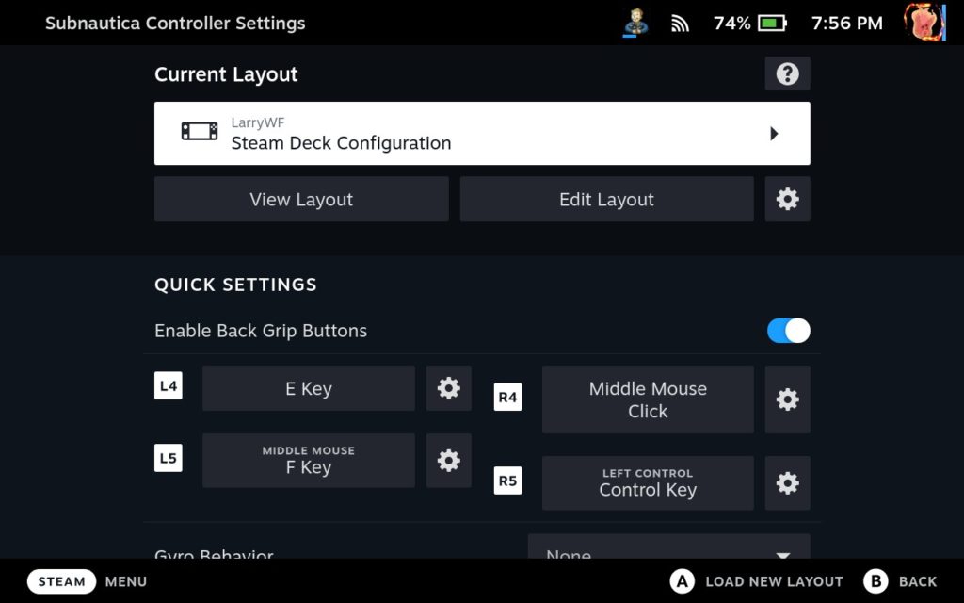Open the user profile avatar at top right
Screen dimensions: 964x603
(924, 23)
